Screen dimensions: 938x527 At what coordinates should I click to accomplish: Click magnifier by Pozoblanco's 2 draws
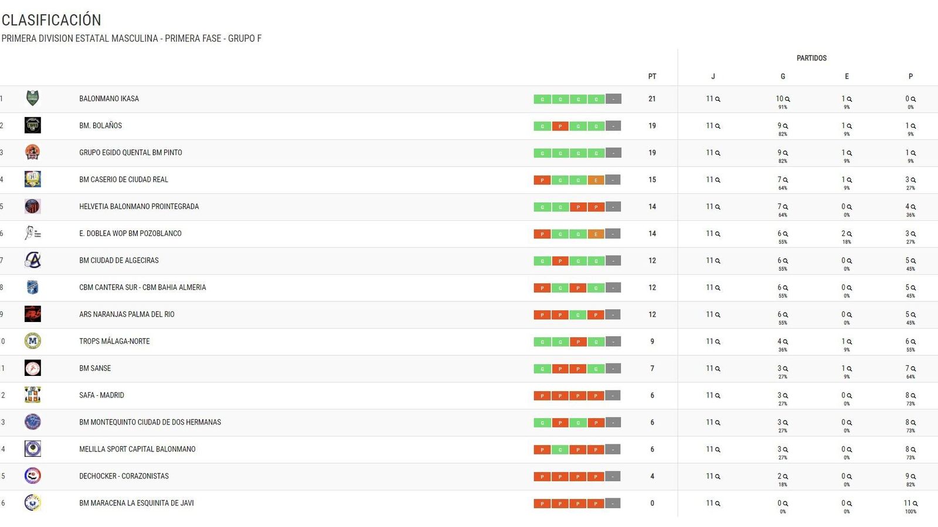[x=849, y=234]
